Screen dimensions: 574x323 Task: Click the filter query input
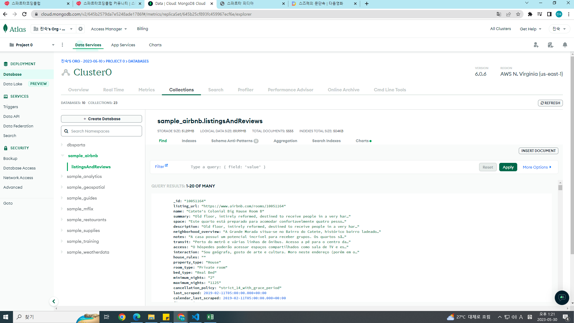[332, 167]
